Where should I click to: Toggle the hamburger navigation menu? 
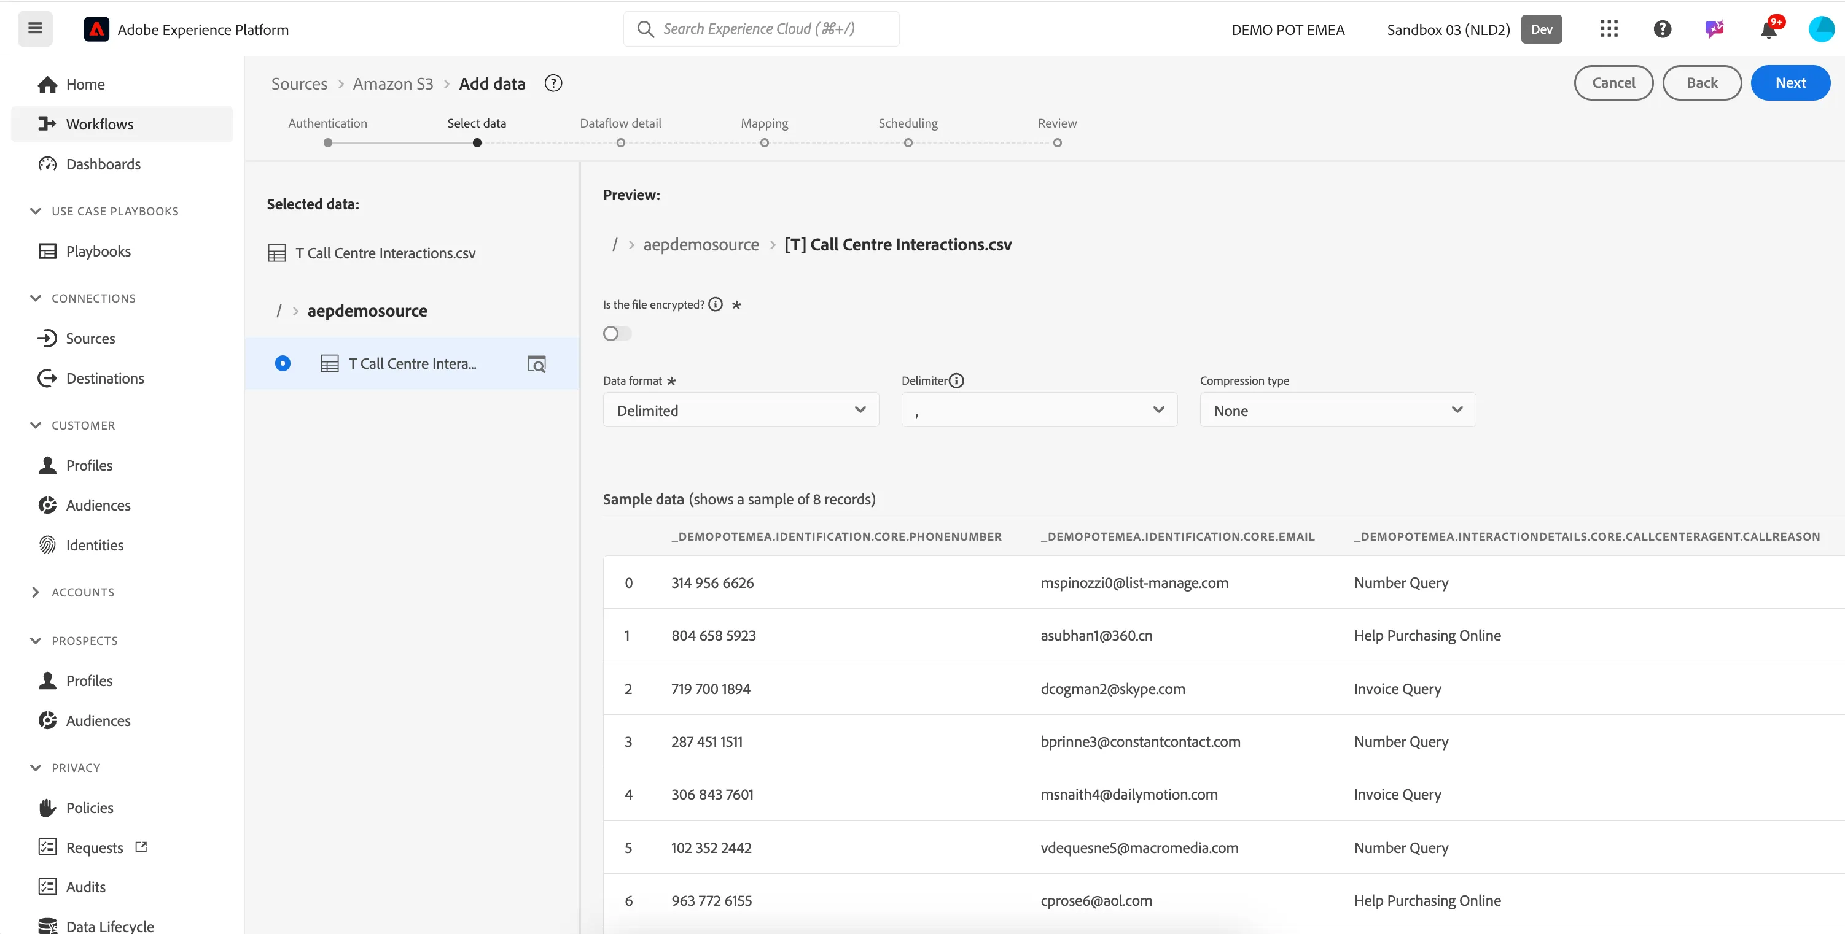pos(35,29)
